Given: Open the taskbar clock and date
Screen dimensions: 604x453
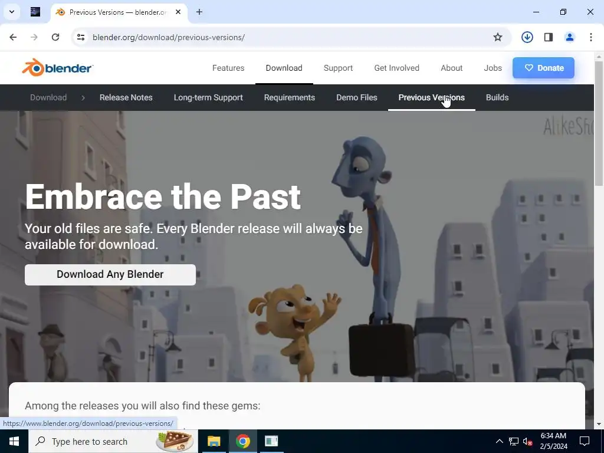Looking at the screenshot, I should pyautogui.click(x=553, y=441).
